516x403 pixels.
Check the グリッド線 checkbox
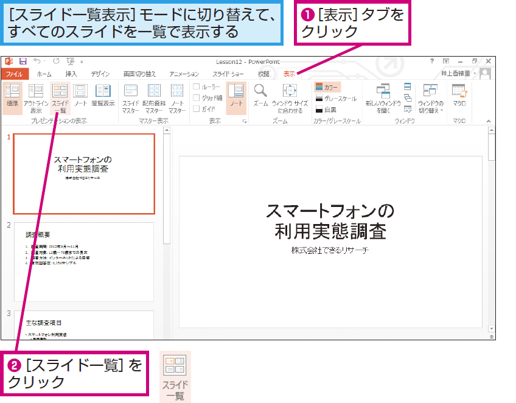point(197,97)
